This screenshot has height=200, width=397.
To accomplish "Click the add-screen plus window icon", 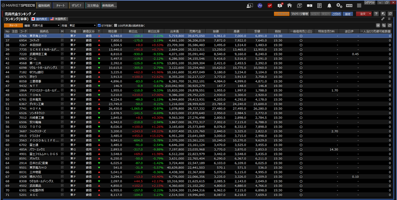I will click(300, 6).
